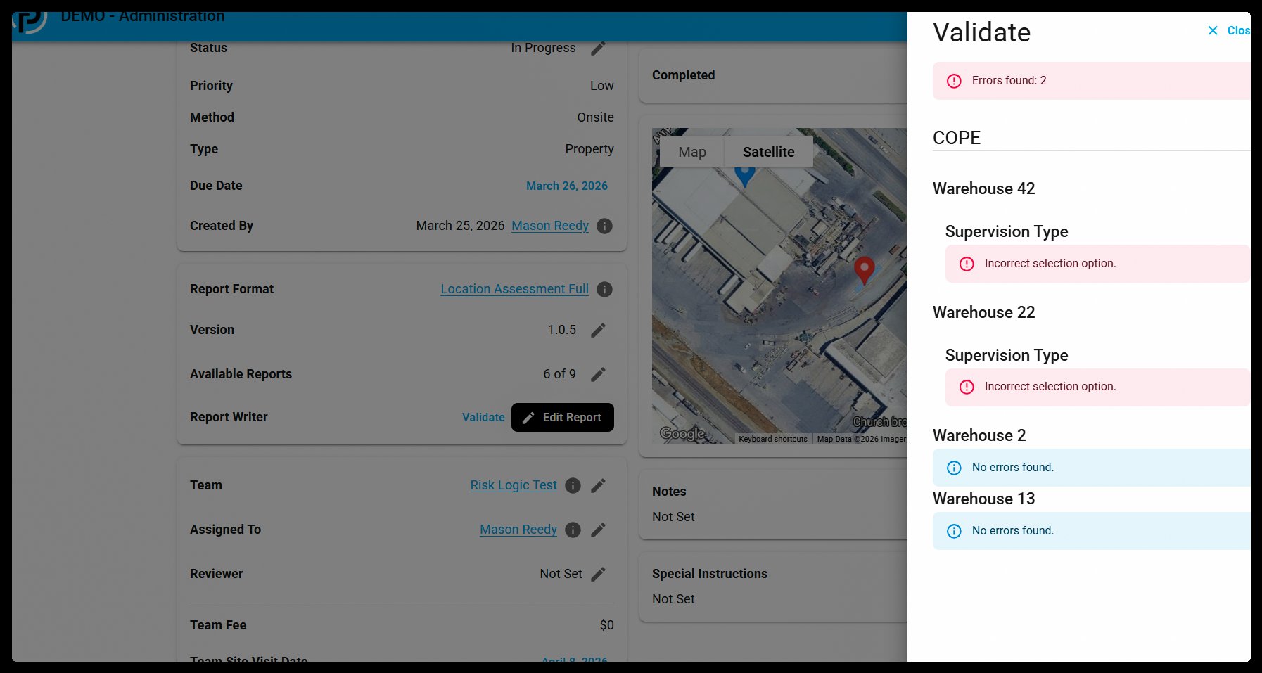Click the blue map marker pin
The image size is (1262, 673).
745,175
